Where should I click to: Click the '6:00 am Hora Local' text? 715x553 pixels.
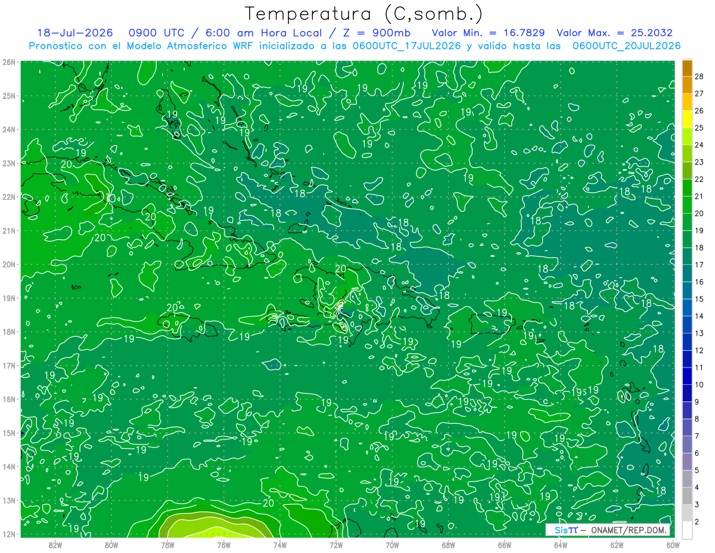coord(264,33)
